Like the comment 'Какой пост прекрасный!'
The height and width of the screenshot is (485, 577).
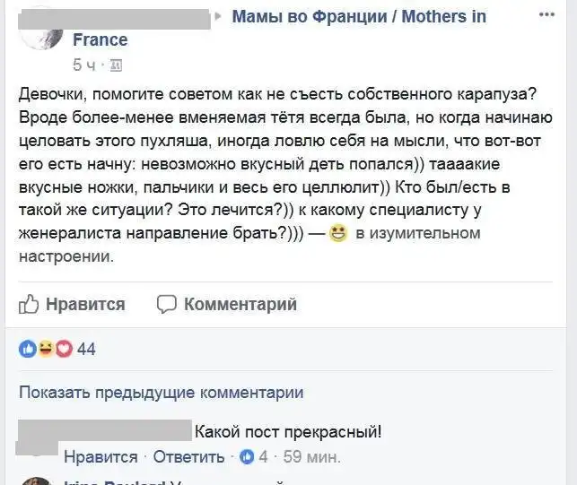coord(101,456)
